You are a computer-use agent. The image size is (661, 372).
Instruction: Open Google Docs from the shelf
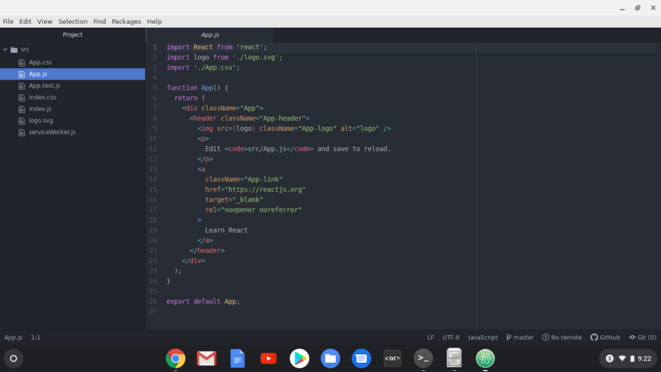point(238,358)
